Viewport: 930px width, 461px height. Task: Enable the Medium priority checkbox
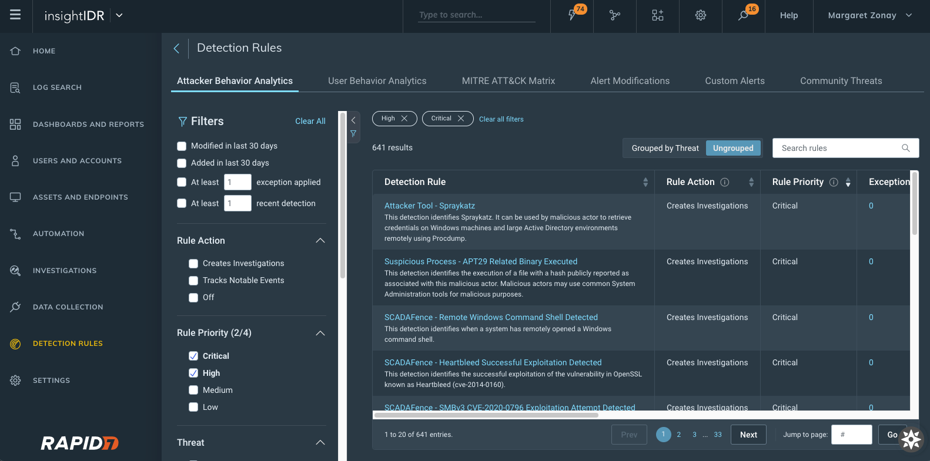coord(193,390)
